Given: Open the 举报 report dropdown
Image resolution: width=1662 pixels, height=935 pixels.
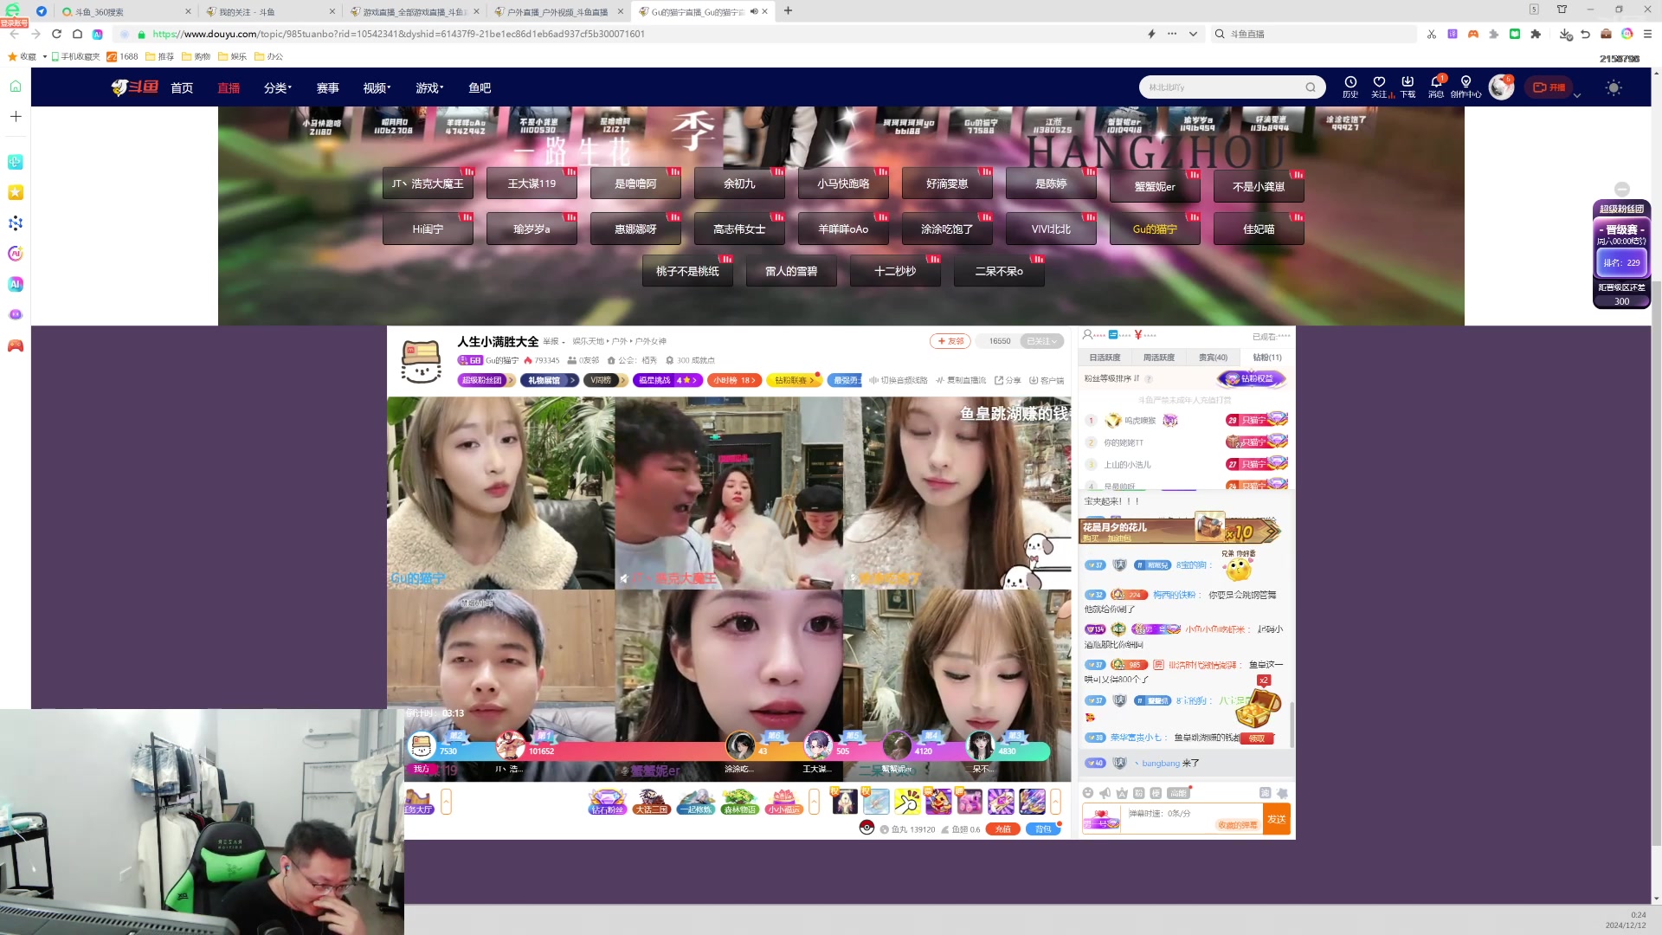Looking at the screenshot, I should 554,342.
